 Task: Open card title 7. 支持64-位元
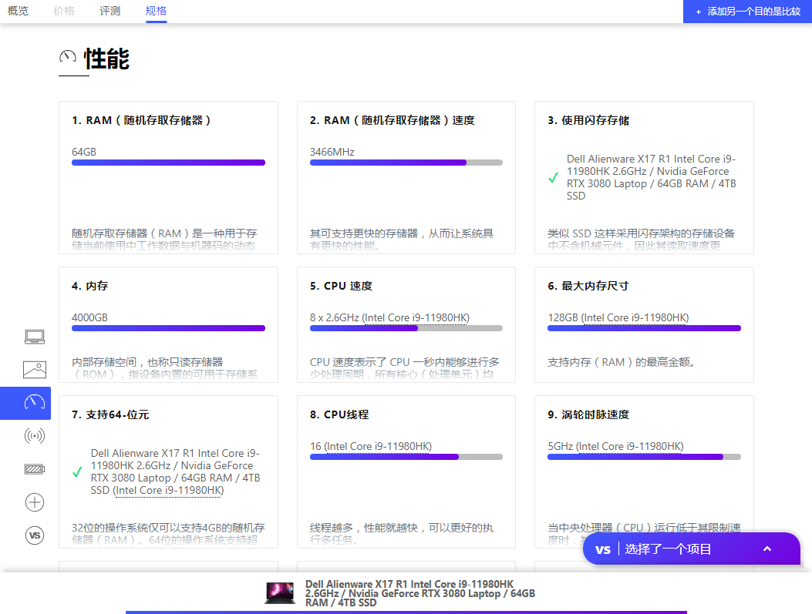[110, 414]
